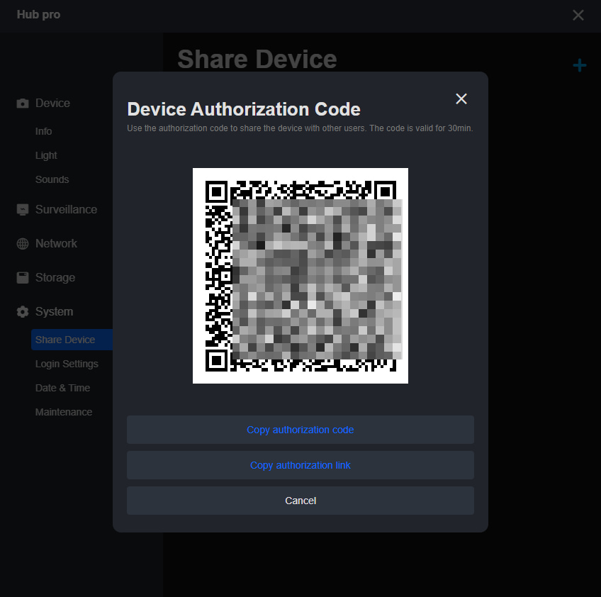Image resolution: width=601 pixels, height=597 pixels.
Task: Click the storage card icon
Action: [23, 278]
